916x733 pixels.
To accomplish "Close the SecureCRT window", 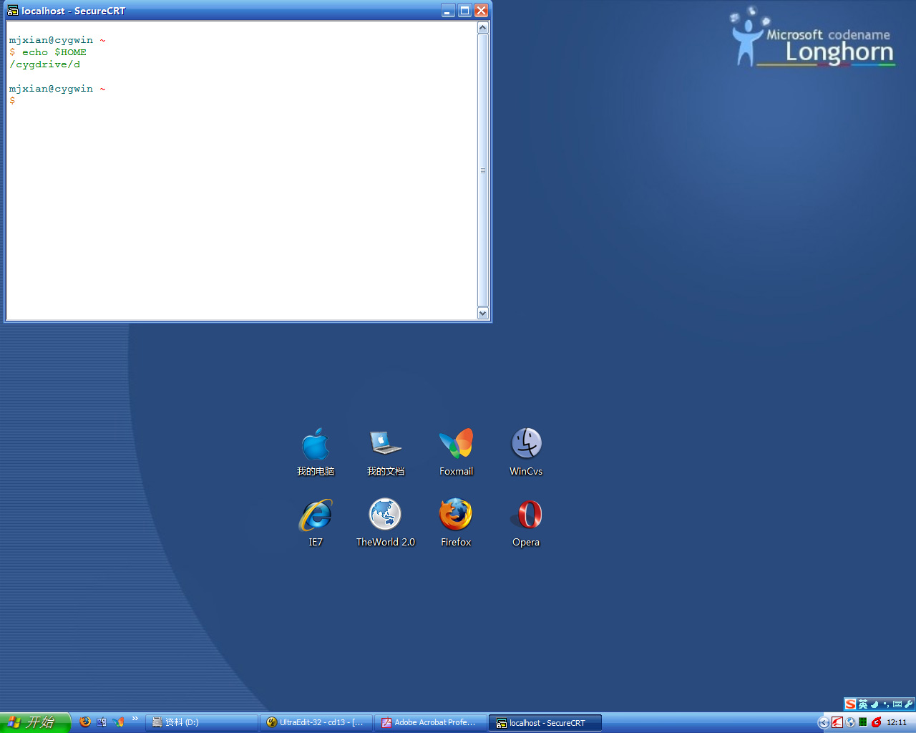I will [x=481, y=11].
